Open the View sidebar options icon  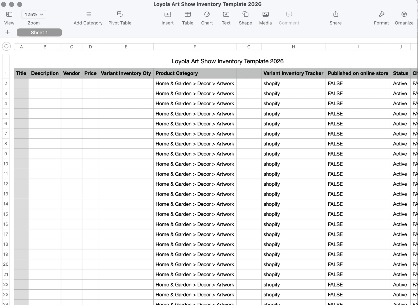9,14
